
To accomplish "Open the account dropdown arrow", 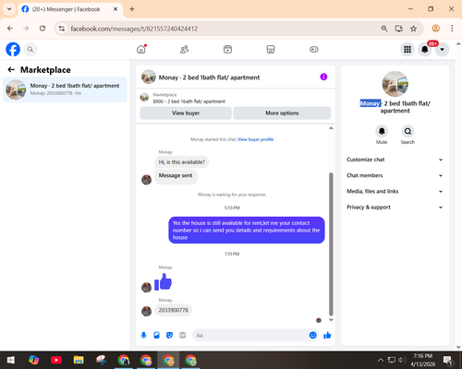I will point(442,49).
